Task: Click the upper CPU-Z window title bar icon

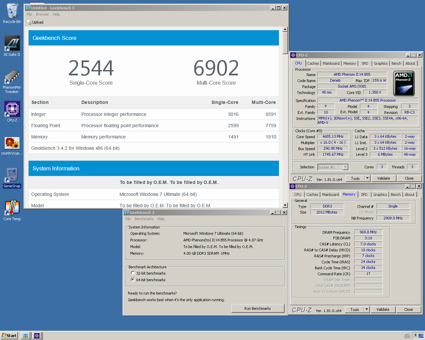Action: [293, 55]
